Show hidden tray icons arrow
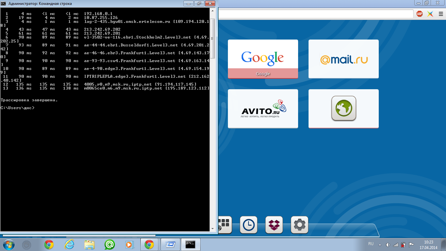 (x=379, y=244)
